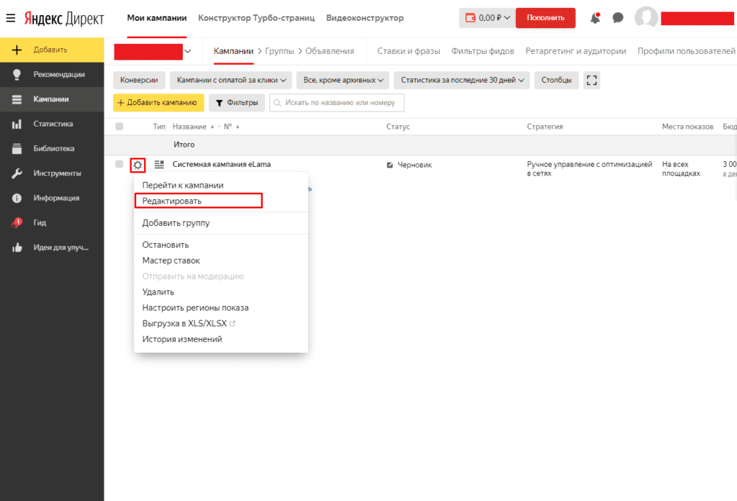737x501 pixels.
Task: Click Места показов column header
Action: [687, 127]
